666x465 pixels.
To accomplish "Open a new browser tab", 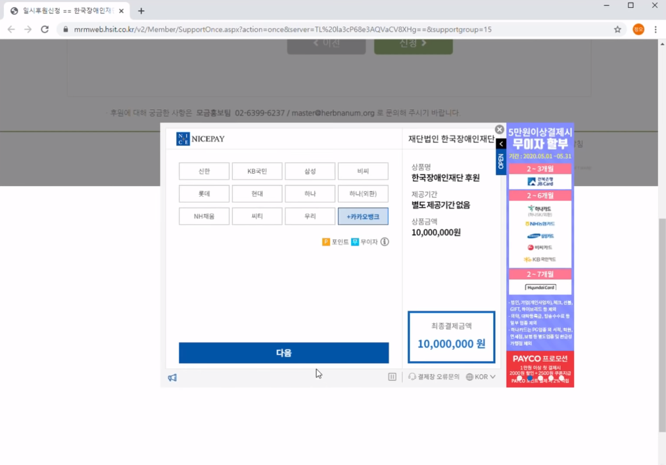I will pos(141,11).
